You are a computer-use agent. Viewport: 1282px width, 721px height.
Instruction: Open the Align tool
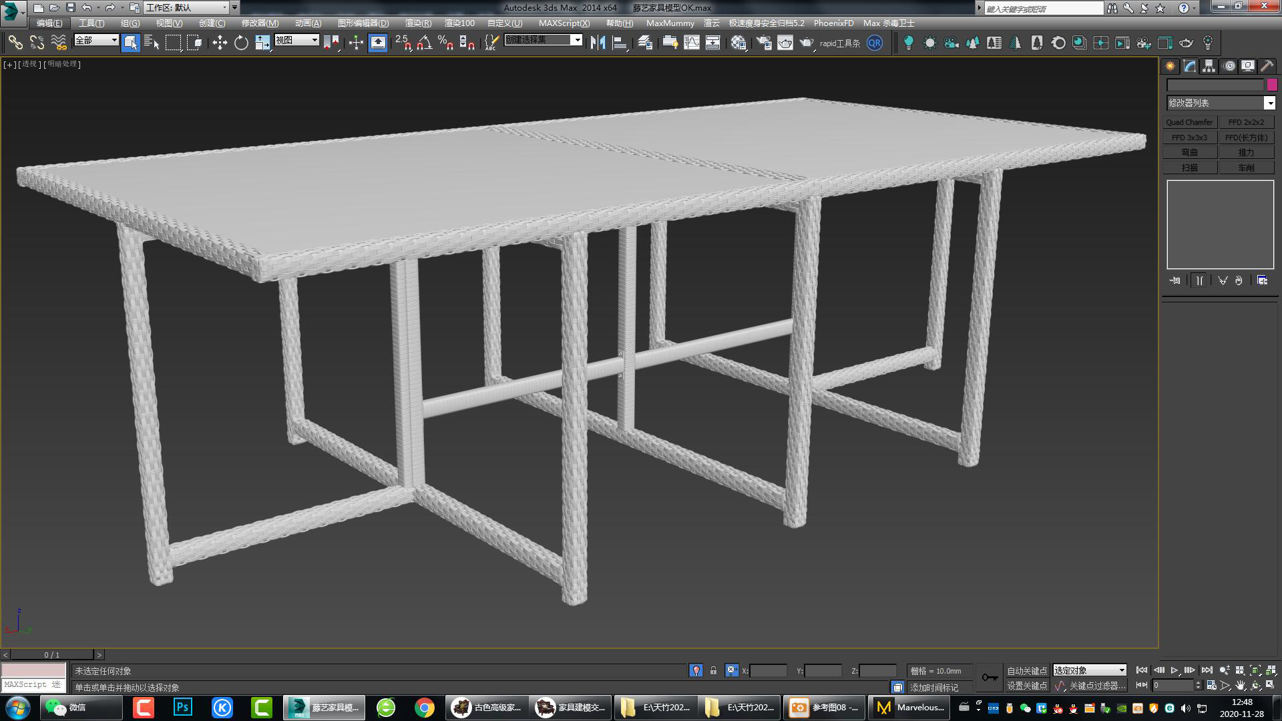pos(620,42)
